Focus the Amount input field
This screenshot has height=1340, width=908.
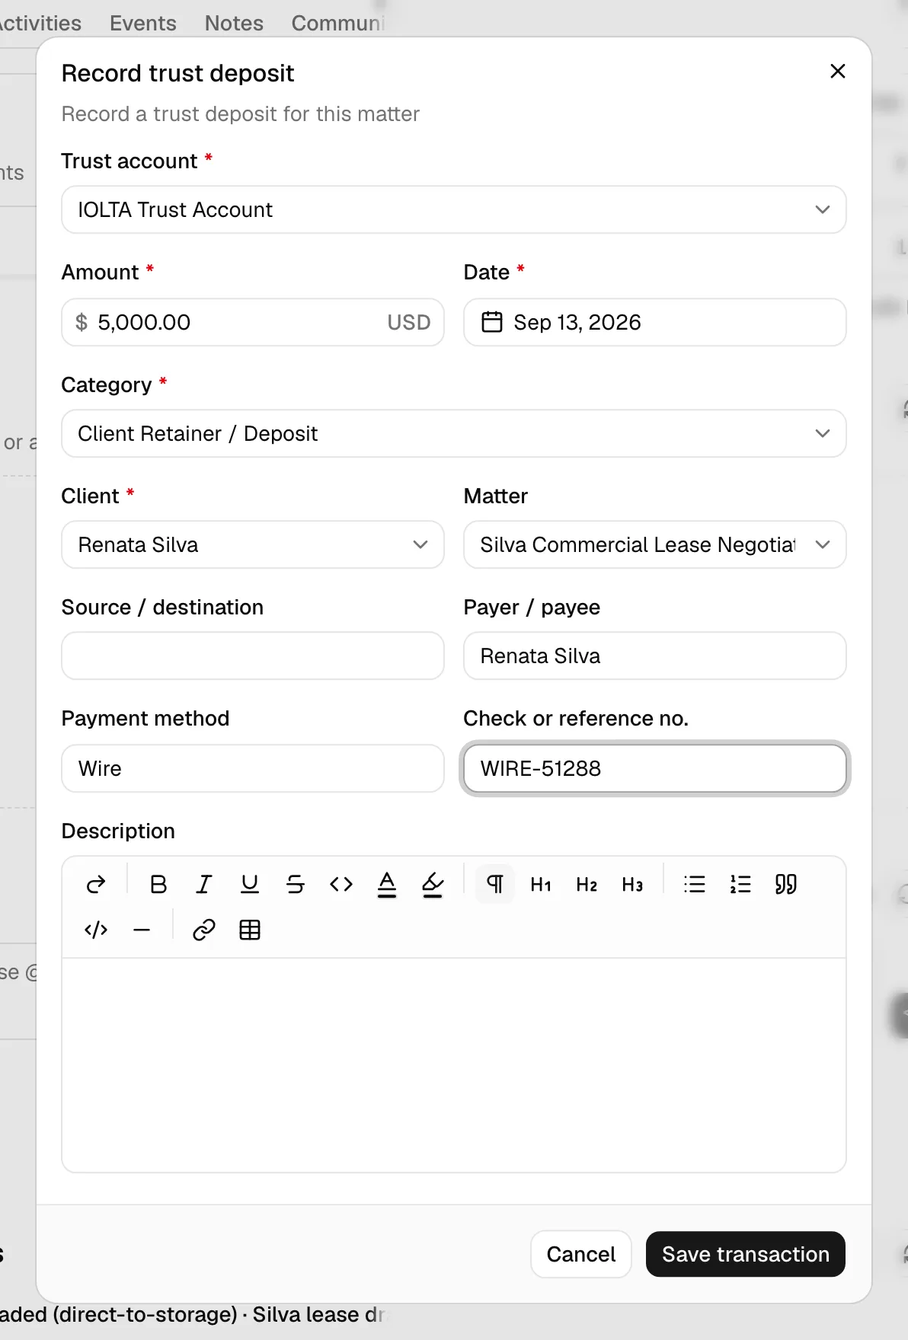[253, 322]
